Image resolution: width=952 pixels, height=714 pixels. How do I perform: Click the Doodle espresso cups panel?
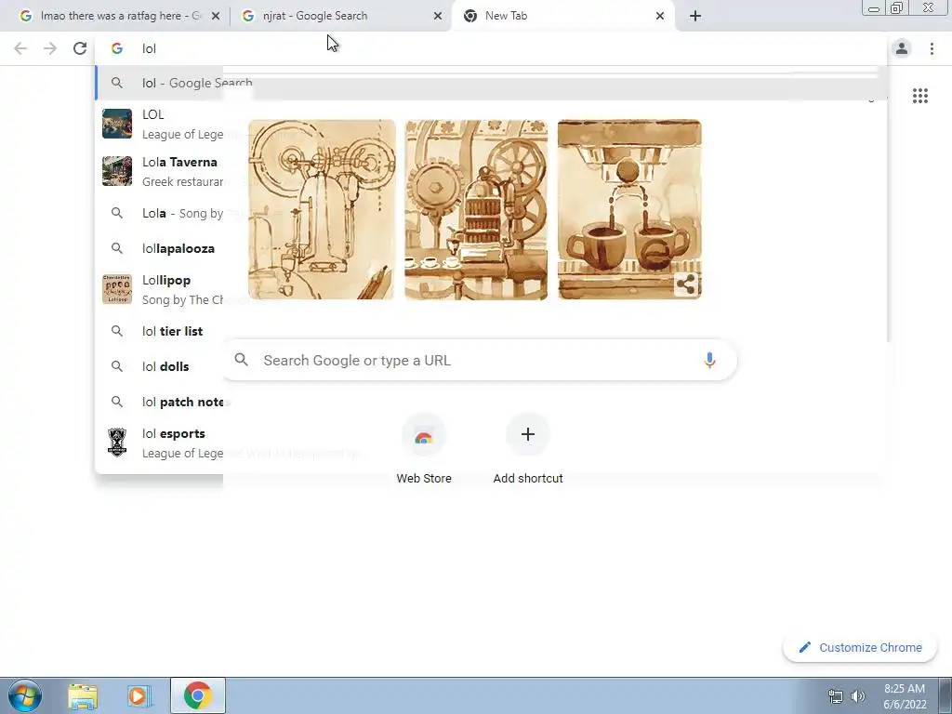629,209
